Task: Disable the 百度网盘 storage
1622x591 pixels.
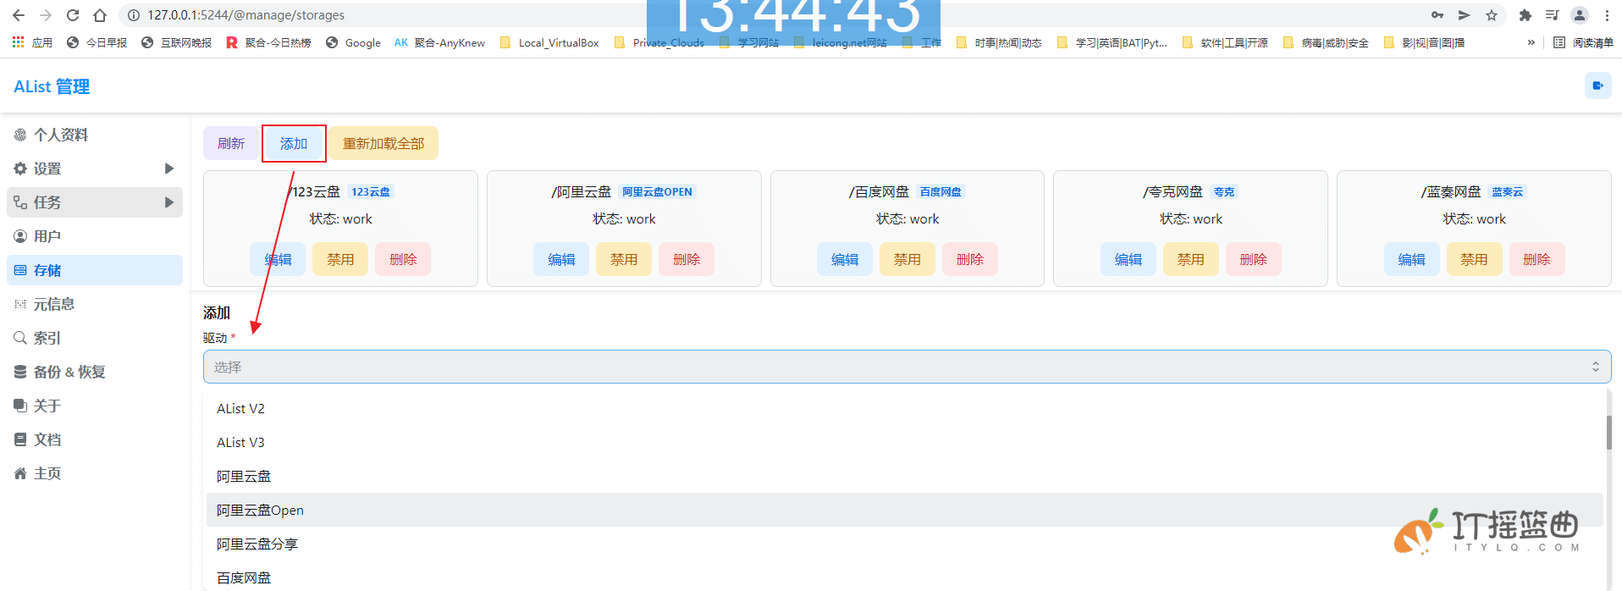Action: click(x=908, y=259)
